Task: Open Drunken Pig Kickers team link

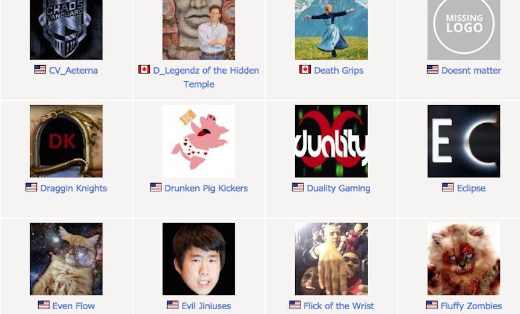Action: [206, 188]
